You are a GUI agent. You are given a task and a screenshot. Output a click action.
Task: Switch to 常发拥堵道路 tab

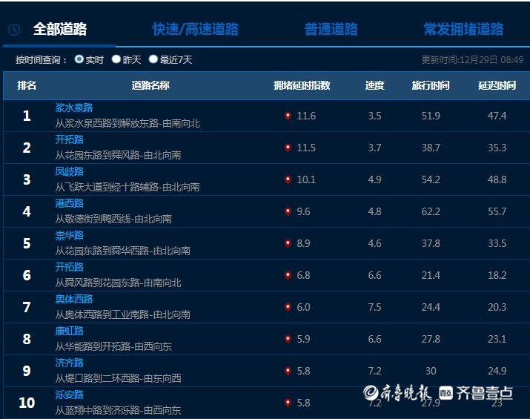tap(463, 30)
